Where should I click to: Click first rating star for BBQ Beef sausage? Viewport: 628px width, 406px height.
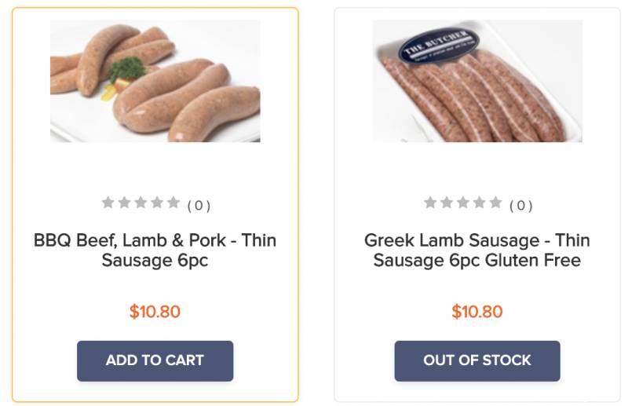coord(108,203)
